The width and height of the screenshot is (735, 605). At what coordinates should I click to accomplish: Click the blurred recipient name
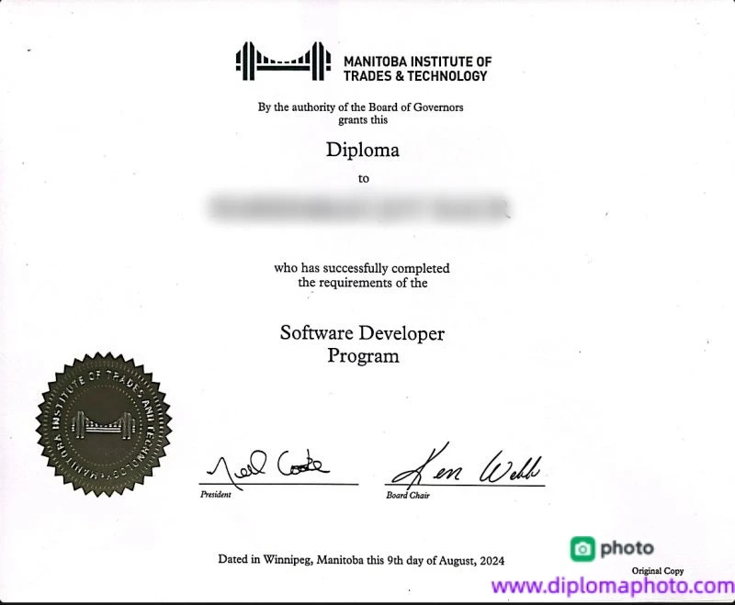(359, 207)
